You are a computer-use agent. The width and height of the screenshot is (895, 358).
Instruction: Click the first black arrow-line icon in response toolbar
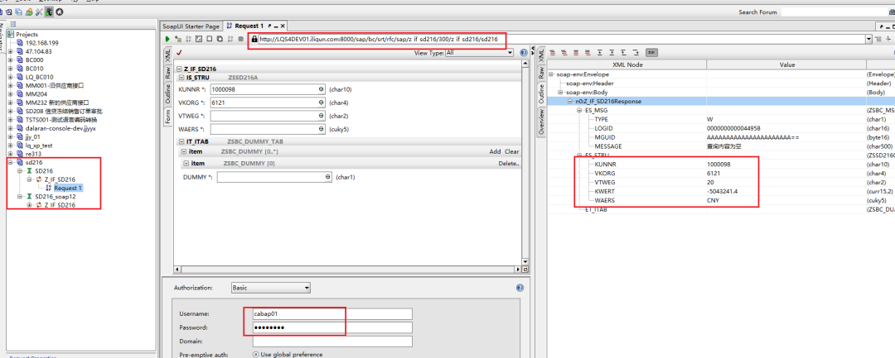(x=600, y=52)
